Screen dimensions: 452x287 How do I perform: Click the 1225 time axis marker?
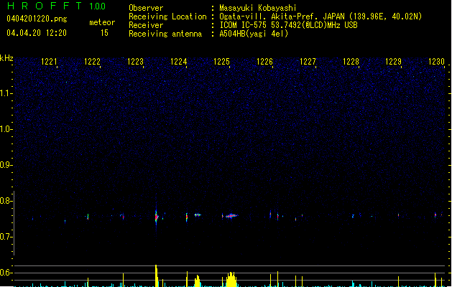221,62
